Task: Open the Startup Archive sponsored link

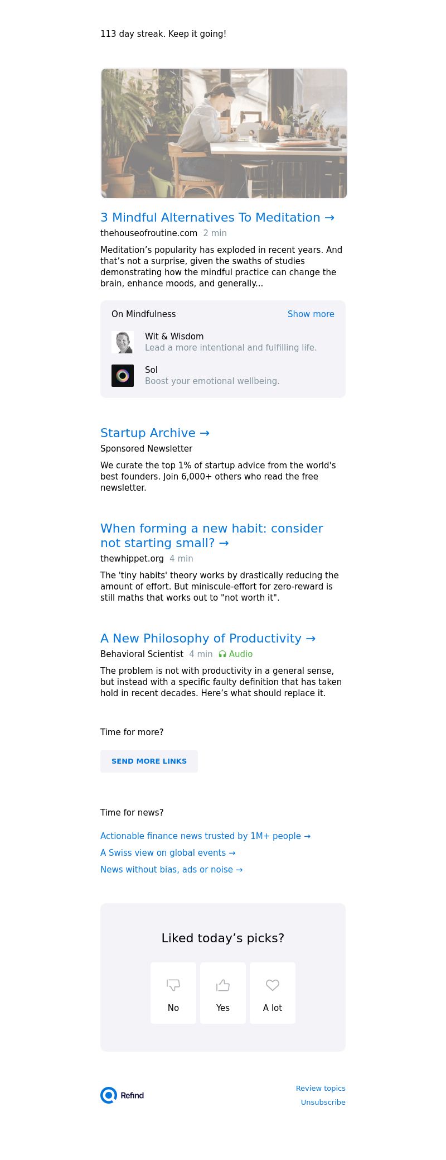Action: coord(154,433)
